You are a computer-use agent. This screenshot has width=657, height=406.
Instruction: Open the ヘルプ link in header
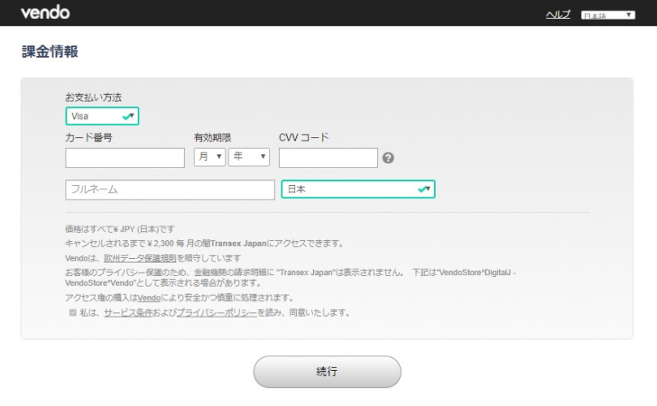click(558, 16)
